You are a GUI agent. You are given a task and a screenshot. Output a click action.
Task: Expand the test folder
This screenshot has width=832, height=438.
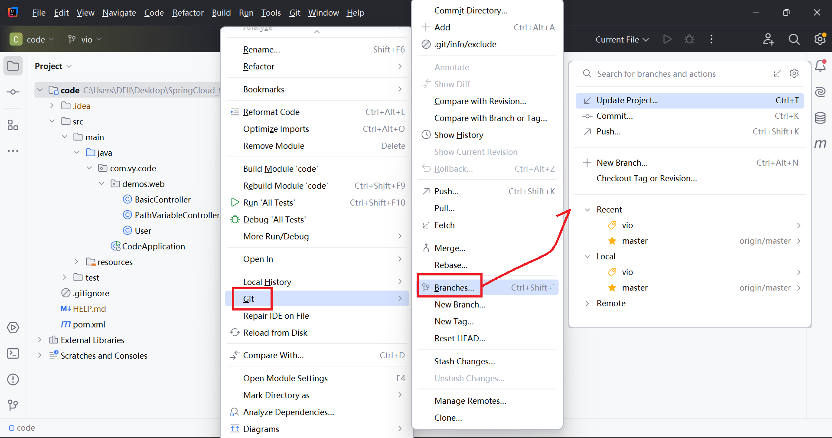[65, 277]
